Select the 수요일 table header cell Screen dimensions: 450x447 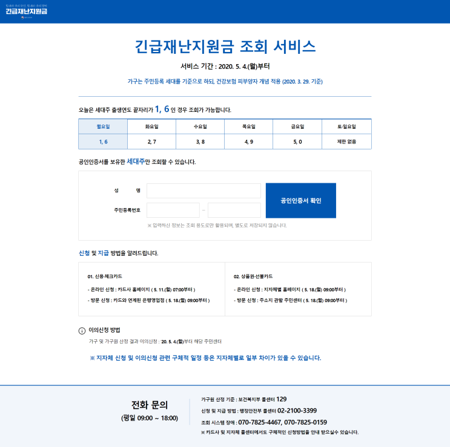point(200,126)
